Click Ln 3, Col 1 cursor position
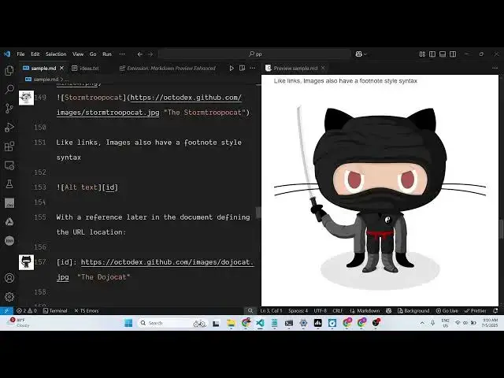The height and width of the screenshot is (378, 504). 271,311
